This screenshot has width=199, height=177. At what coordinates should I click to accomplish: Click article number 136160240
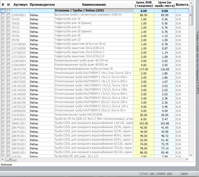[x=19, y=103]
